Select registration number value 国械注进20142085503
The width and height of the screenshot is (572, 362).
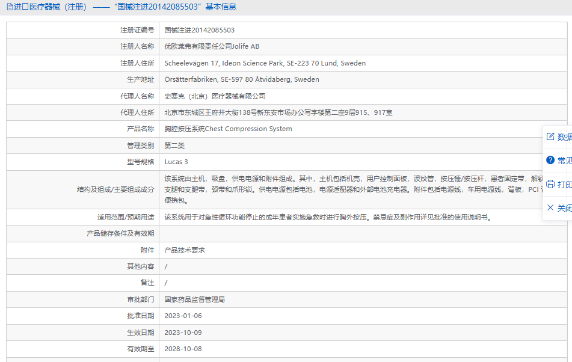(x=199, y=30)
